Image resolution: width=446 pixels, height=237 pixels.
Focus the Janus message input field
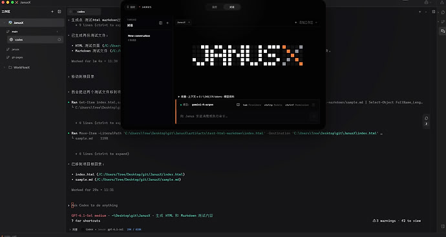click(x=243, y=116)
